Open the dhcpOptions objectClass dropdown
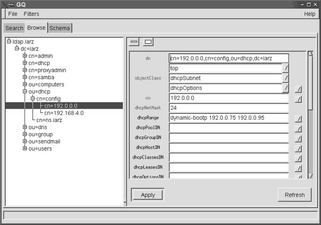Viewport: 321px width, 225px height. coord(285,88)
